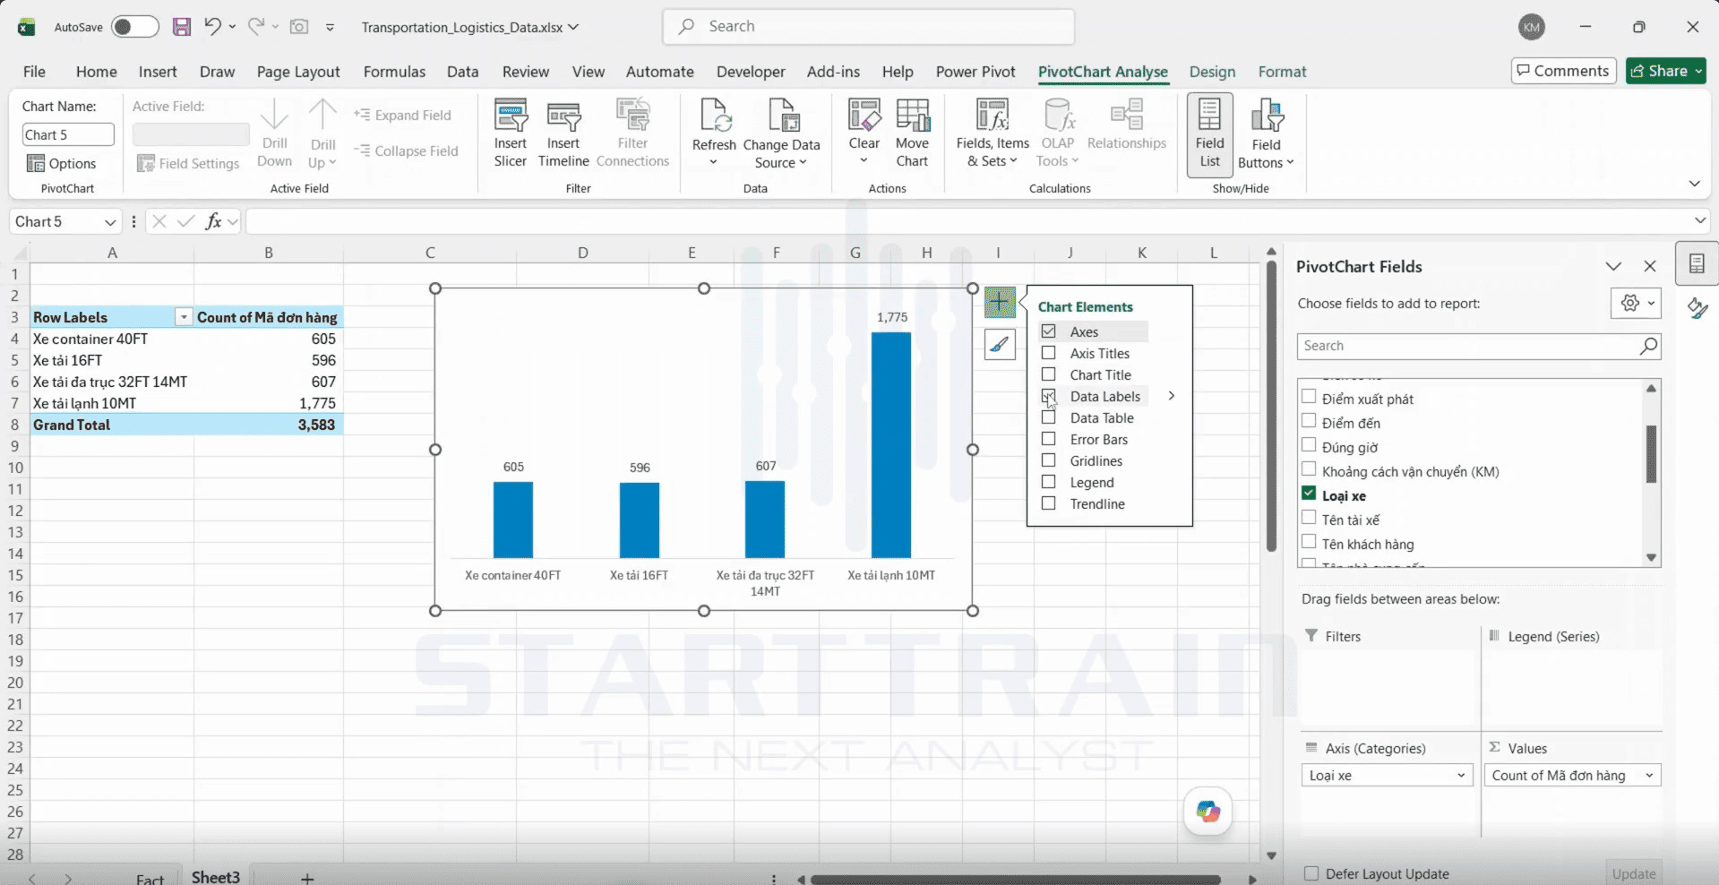
Task: Uncheck the Loại xe field
Action: point(1309,494)
